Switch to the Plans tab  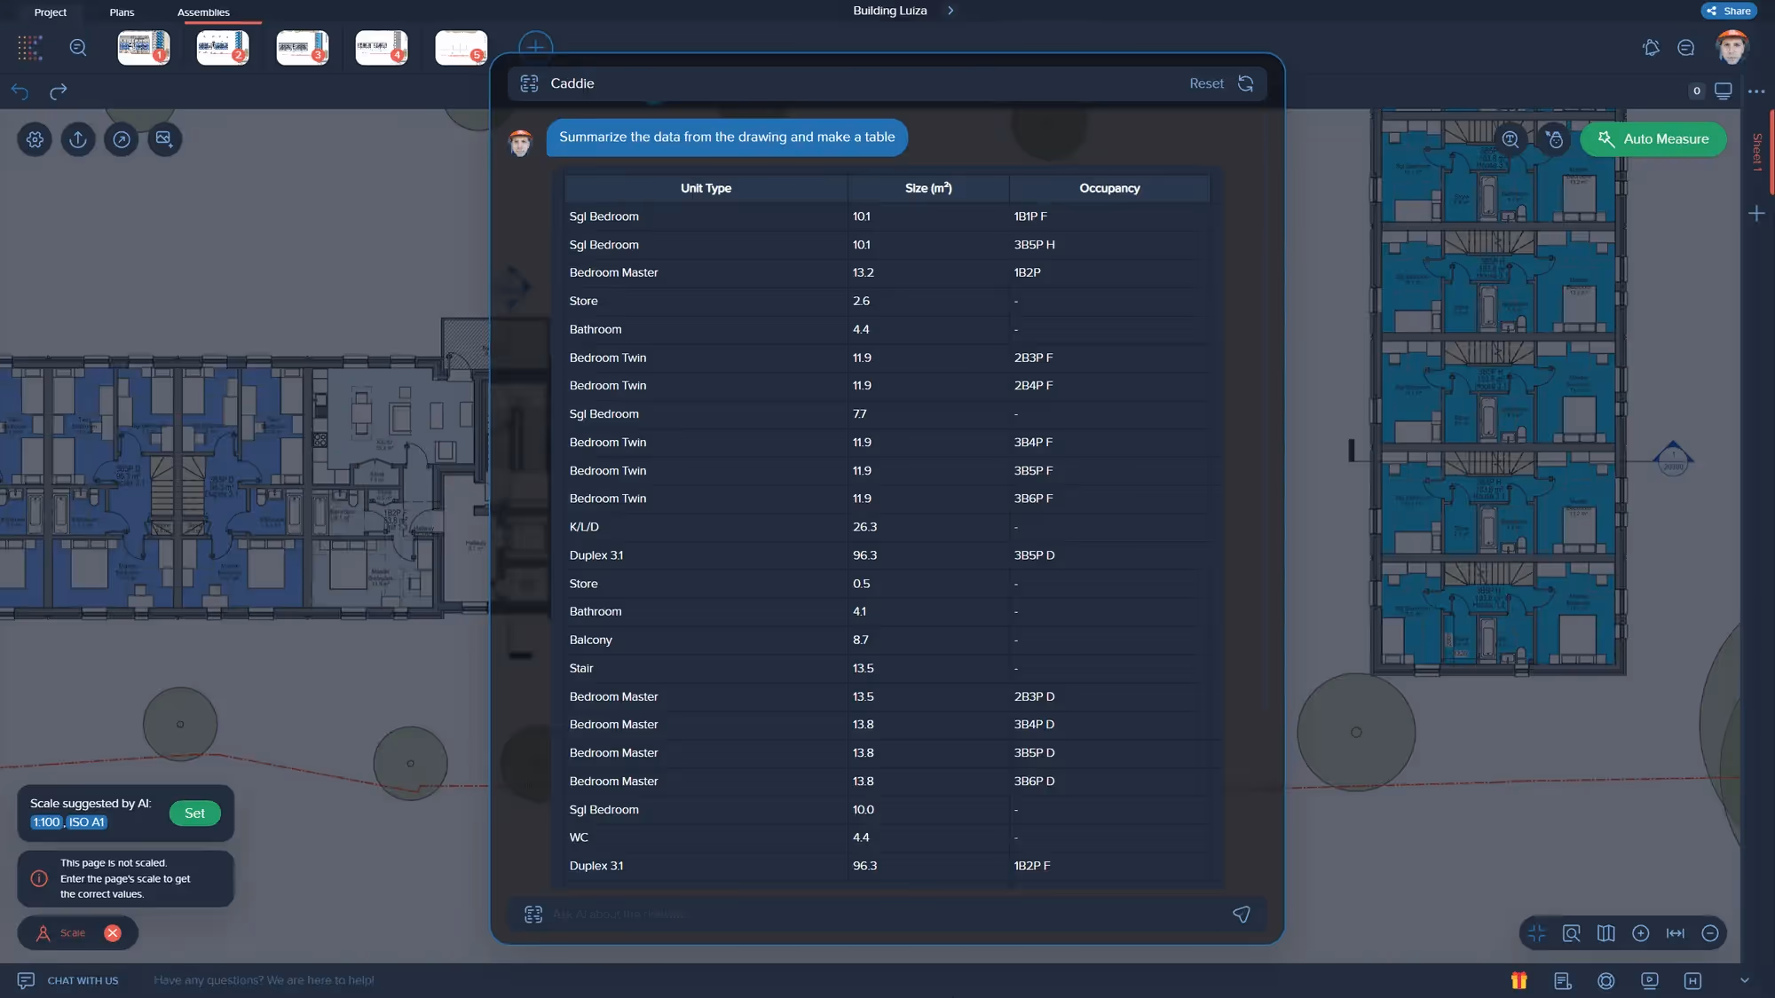pyautogui.click(x=122, y=12)
